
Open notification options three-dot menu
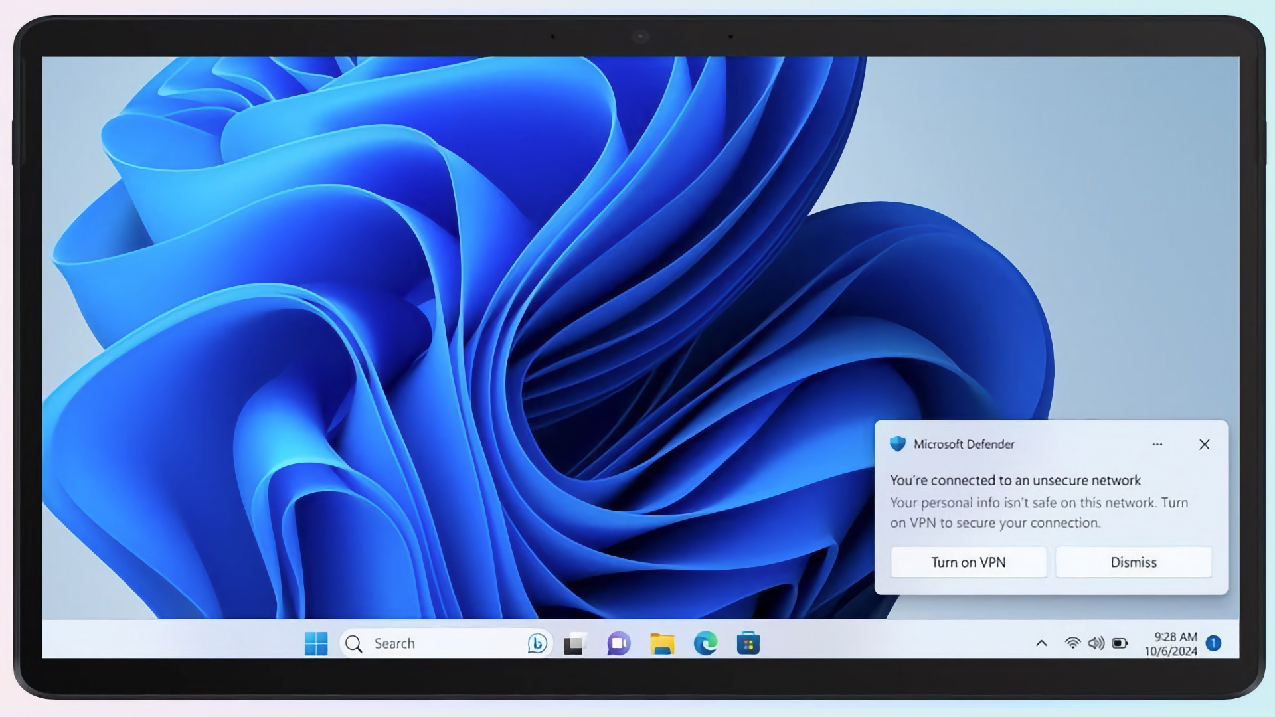pyautogui.click(x=1157, y=444)
